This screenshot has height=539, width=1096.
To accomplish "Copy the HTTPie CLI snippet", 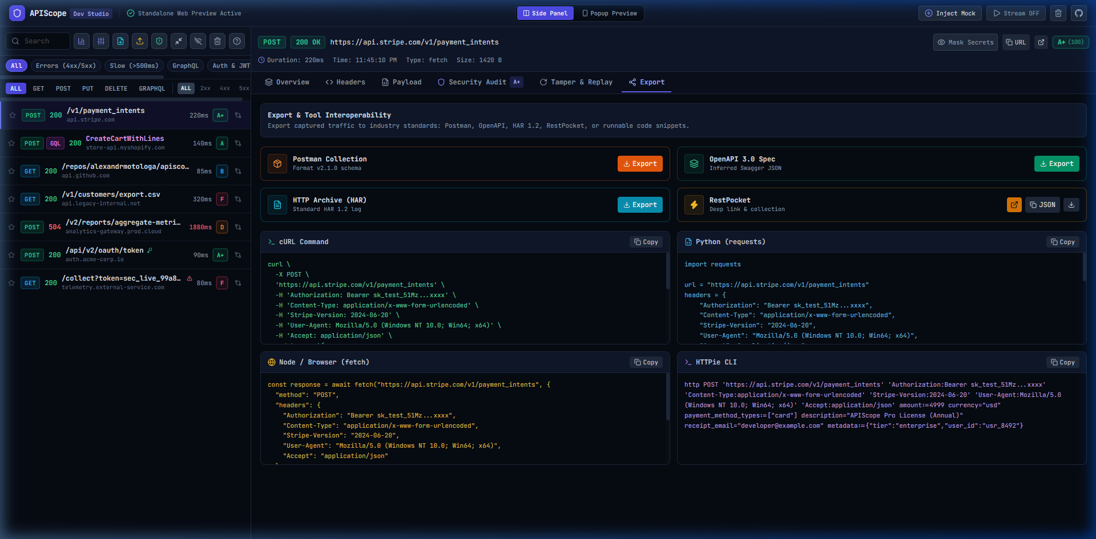I will tap(1063, 362).
